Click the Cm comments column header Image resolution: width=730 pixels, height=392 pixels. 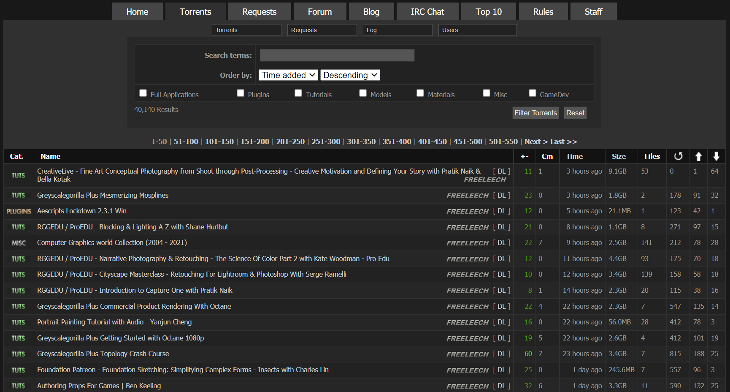coord(547,156)
